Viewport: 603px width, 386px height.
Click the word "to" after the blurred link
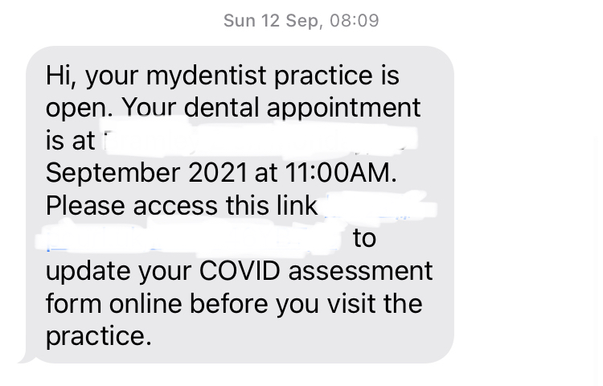coord(363,239)
